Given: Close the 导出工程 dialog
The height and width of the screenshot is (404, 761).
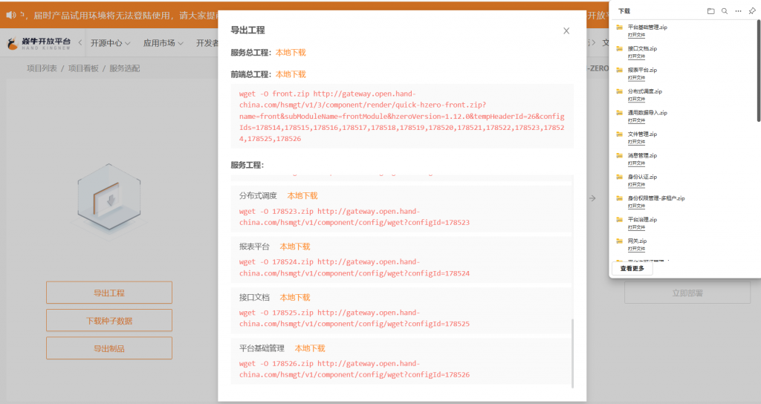Looking at the screenshot, I should (566, 31).
